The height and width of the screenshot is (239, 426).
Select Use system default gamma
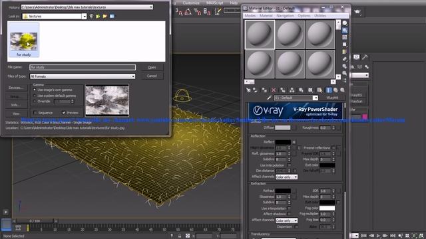coord(35,96)
